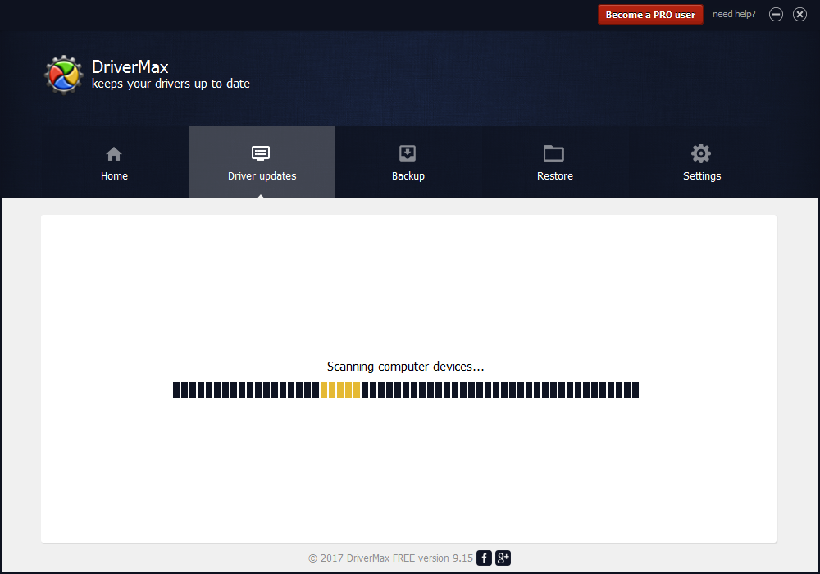820x574 pixels.
Task: Click the Become a PRO user button
Action: point(650,15)
